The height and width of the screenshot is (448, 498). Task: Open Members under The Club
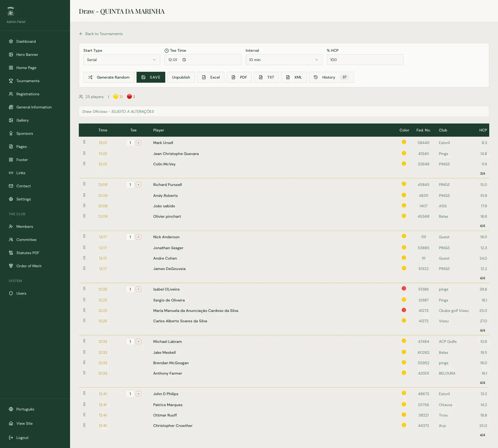click(x=35, y=226)
